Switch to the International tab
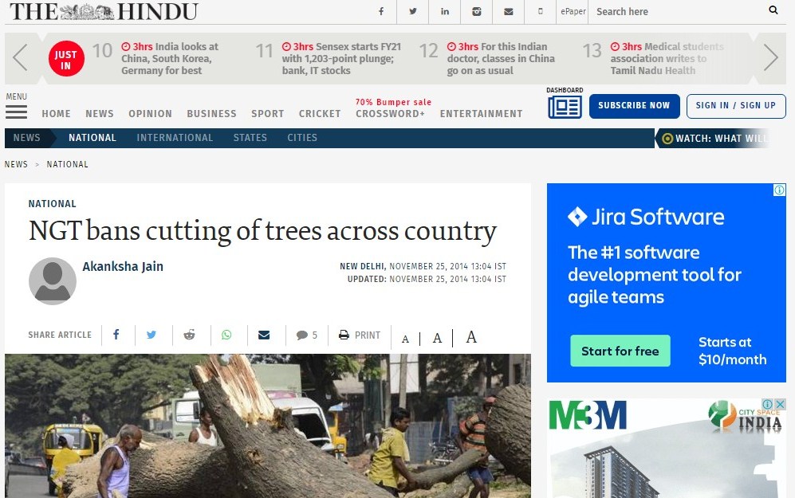The width and height of the screenshot is (795, 498). (175, 138)
